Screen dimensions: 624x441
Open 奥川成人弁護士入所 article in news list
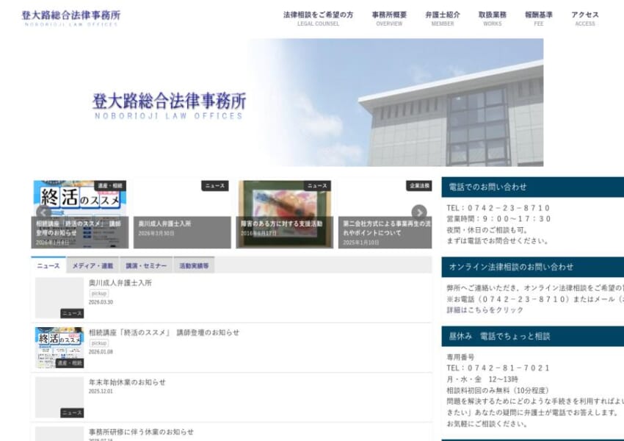pos(120,283)
